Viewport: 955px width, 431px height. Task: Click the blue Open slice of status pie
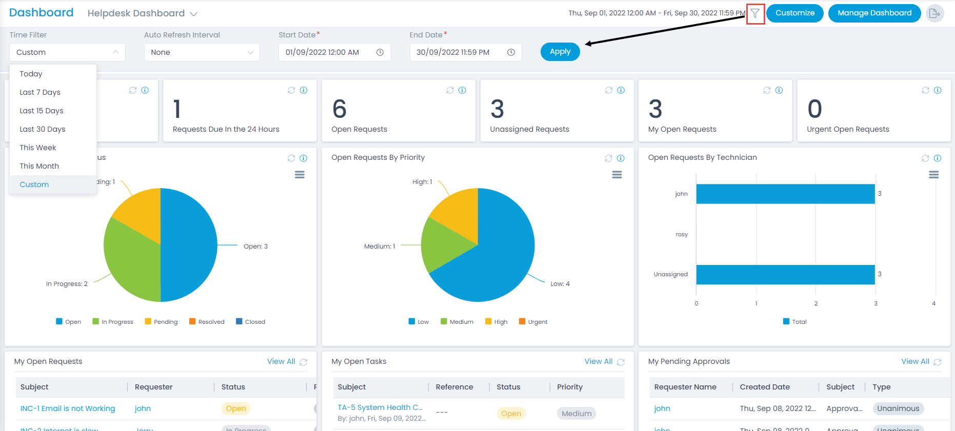click(190, 245)
